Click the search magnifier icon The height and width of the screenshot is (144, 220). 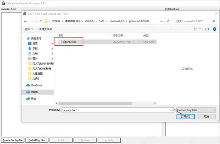(214, 21)
